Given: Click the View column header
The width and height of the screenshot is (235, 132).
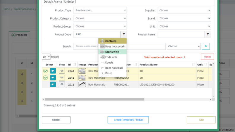Looking at the screenshot, I should tap(62, 65).
